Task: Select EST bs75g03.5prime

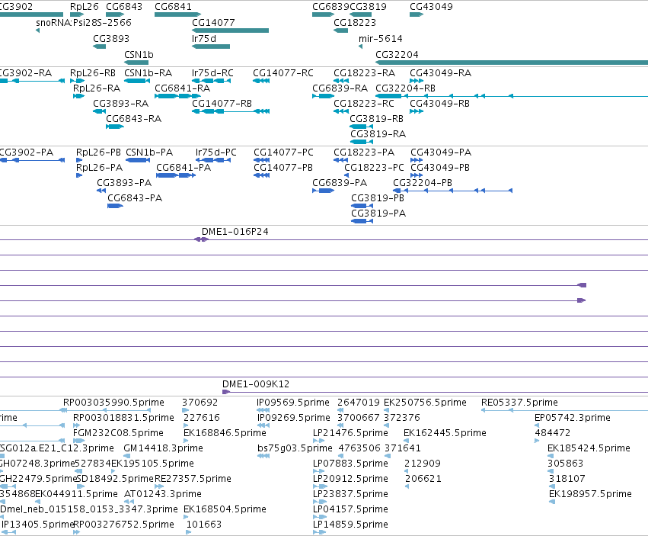Action: (295, 448)
